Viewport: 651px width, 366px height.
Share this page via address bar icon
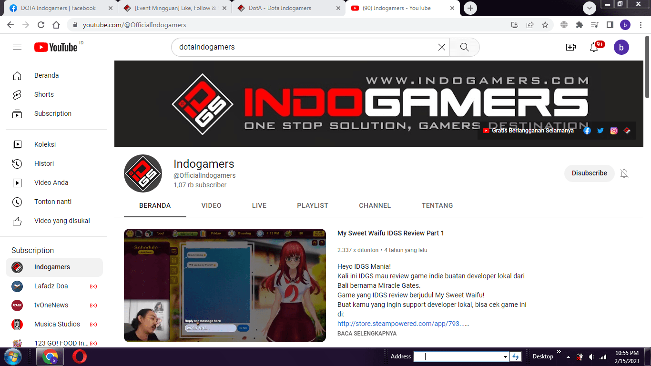click(x=530, y=25)
